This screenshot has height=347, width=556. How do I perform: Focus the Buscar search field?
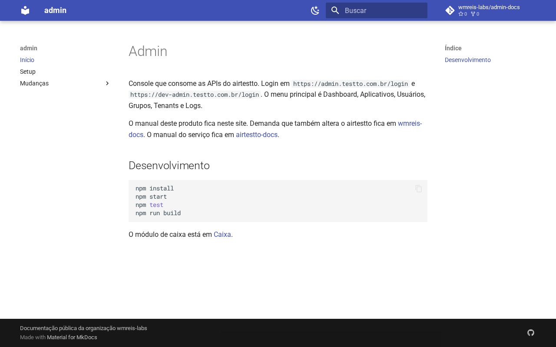pos(377,10)
